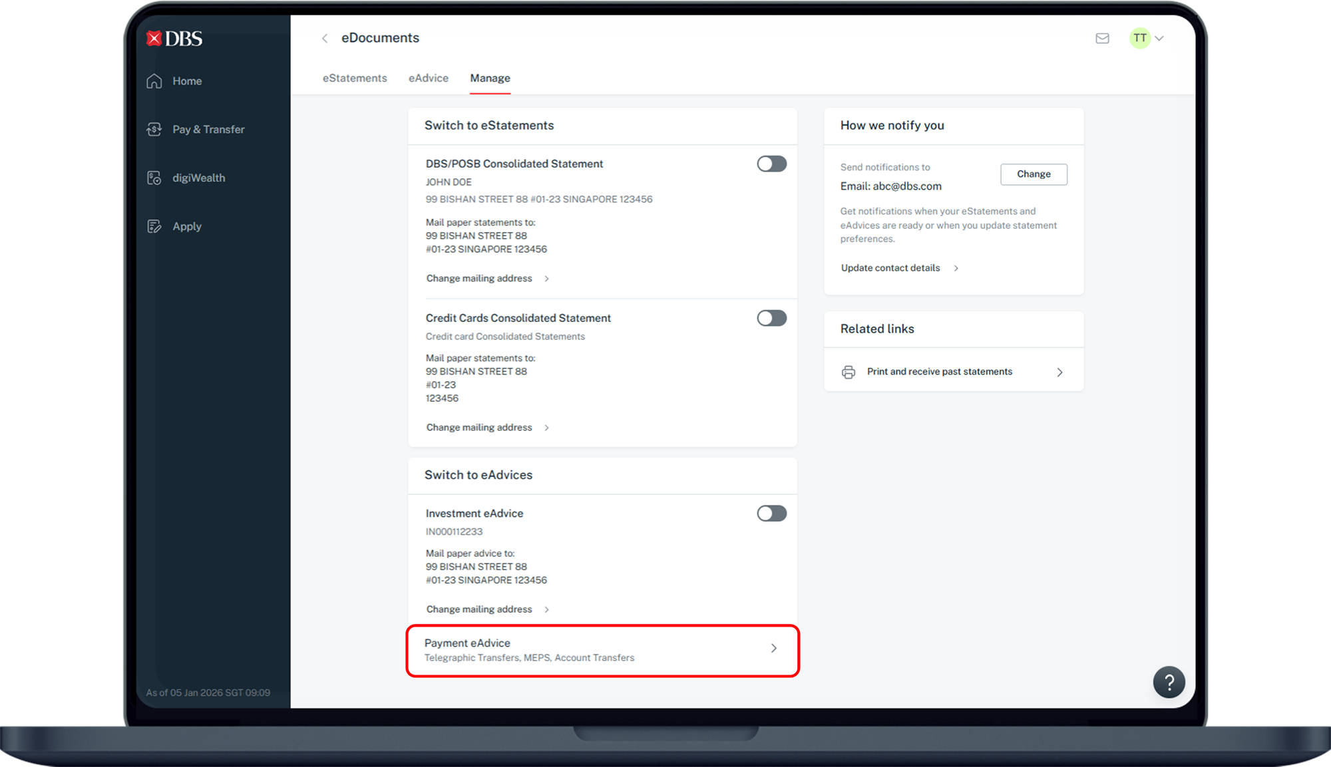Select Pay & Transfer label in sidebar
The width and height of the screenshot is (1331, 767).
[x=208, y=130]
